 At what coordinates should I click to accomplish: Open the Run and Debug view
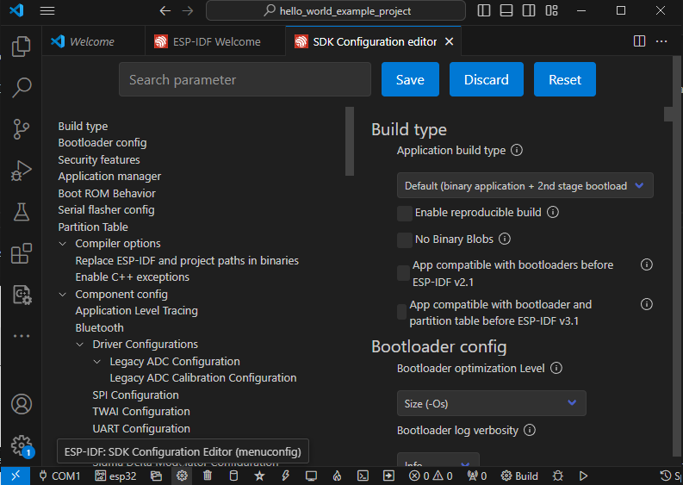pyautogui.click(x=22, y=171)
